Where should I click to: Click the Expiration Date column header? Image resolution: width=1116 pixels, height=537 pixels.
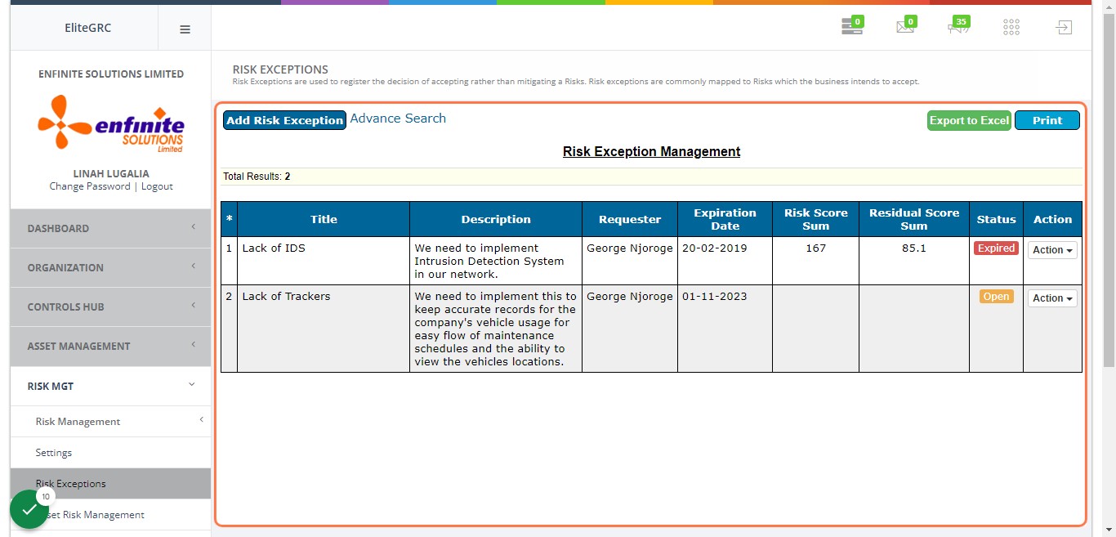725,219
